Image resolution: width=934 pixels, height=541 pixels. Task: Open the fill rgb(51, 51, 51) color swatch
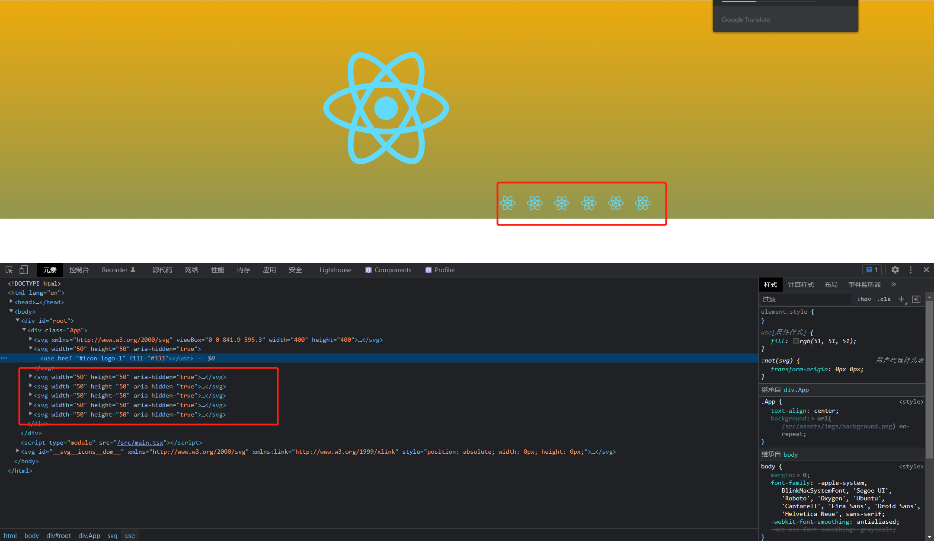796,341
